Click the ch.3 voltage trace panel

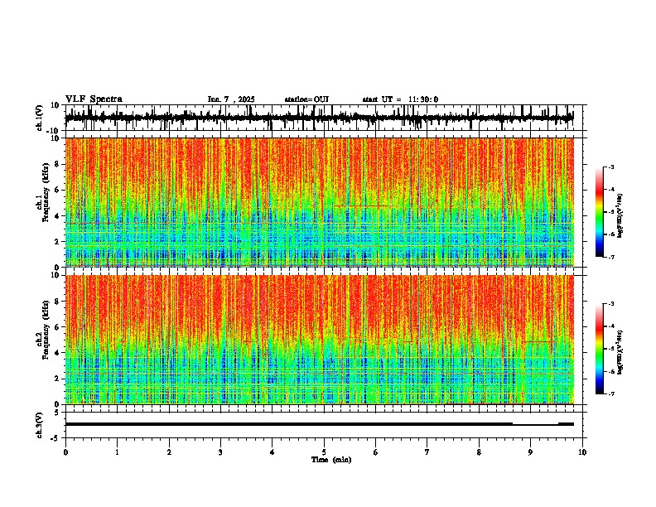point(324,425)
